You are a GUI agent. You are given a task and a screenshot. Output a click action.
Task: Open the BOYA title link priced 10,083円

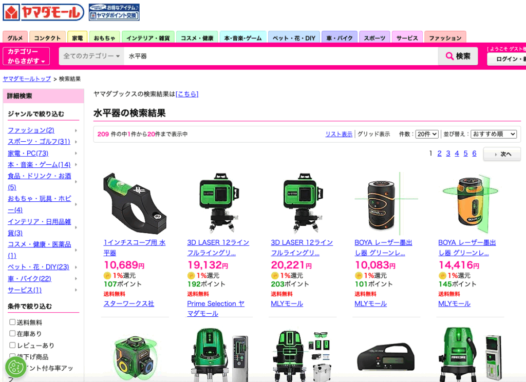pos(383,247)
